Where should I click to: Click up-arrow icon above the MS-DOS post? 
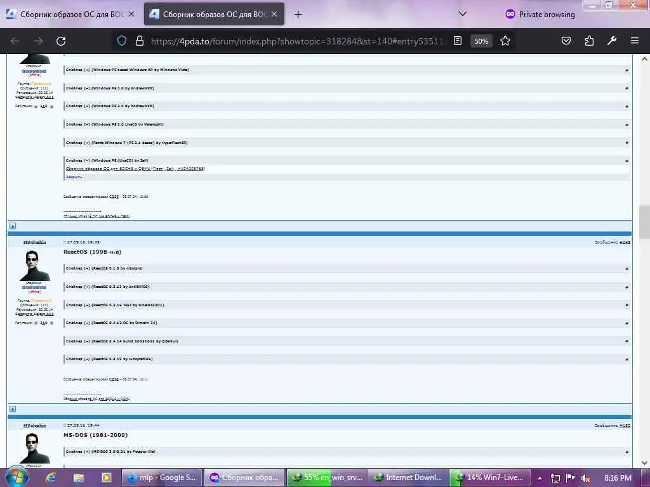pos(13,409)
